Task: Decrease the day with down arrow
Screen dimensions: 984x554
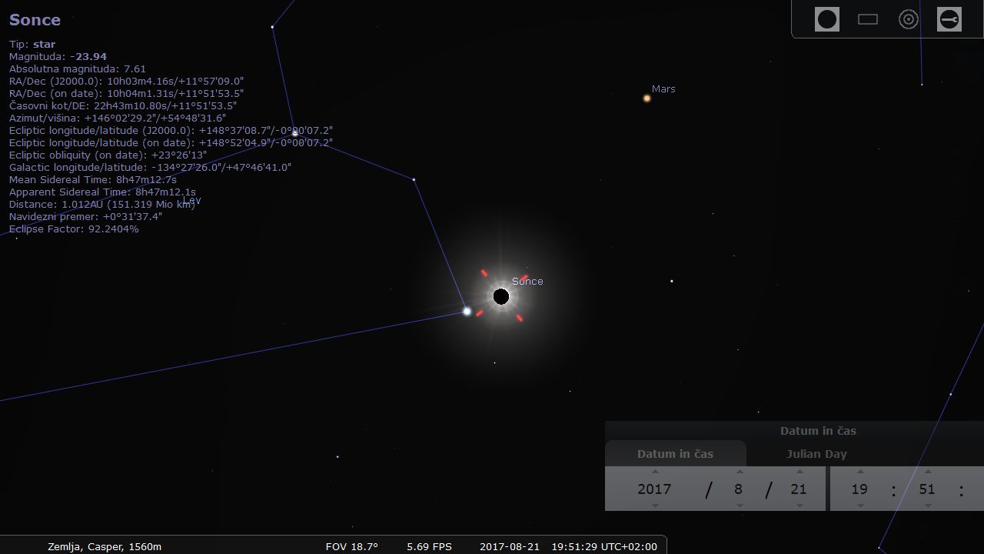Action: (799, 506)
